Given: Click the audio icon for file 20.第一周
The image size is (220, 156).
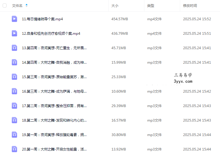Looking at the screenshot, I should pos(14,149).
